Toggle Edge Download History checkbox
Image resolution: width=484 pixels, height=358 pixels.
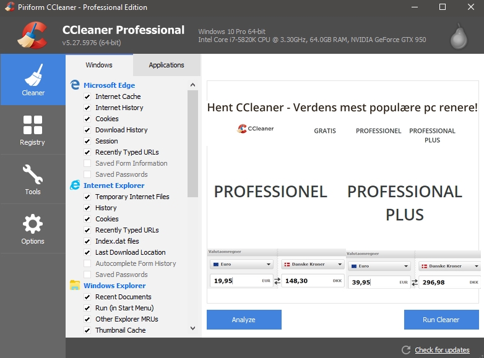point(87,130)
